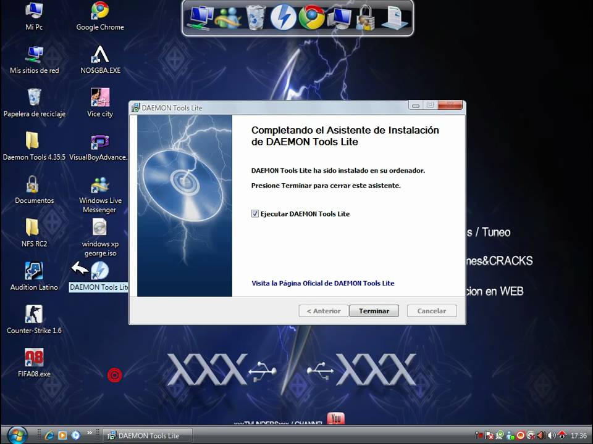593x444 pixels.
Task: Open Internet Explorer from quick launch
Action: pos(49,435)
